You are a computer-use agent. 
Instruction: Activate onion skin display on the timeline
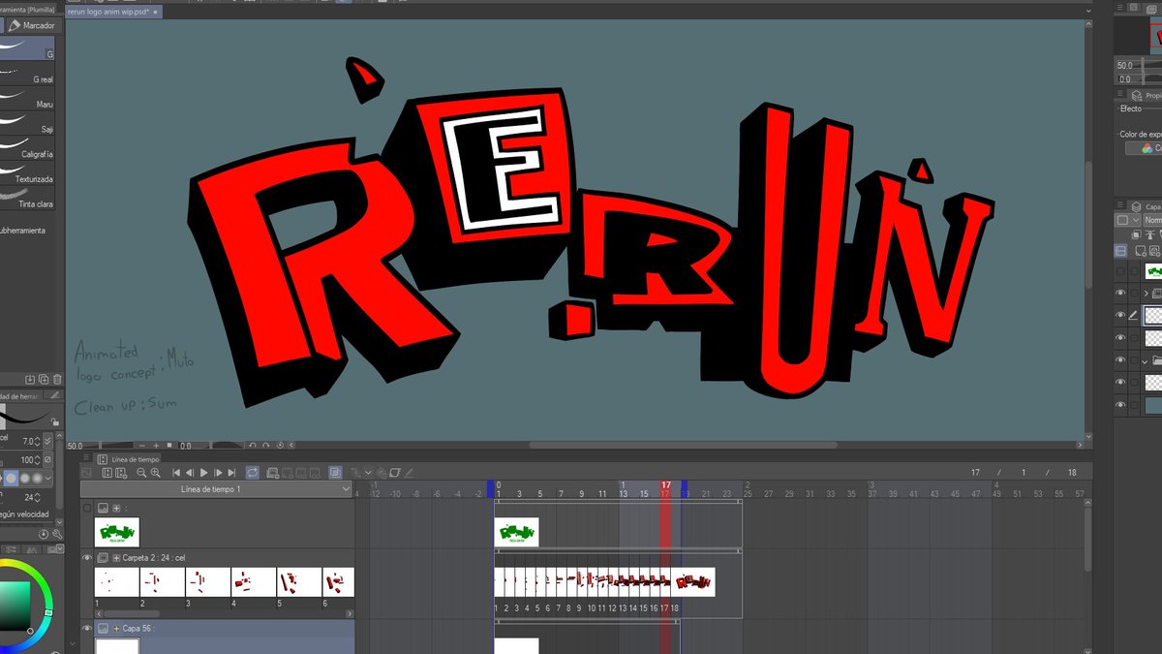pos(335,472)
